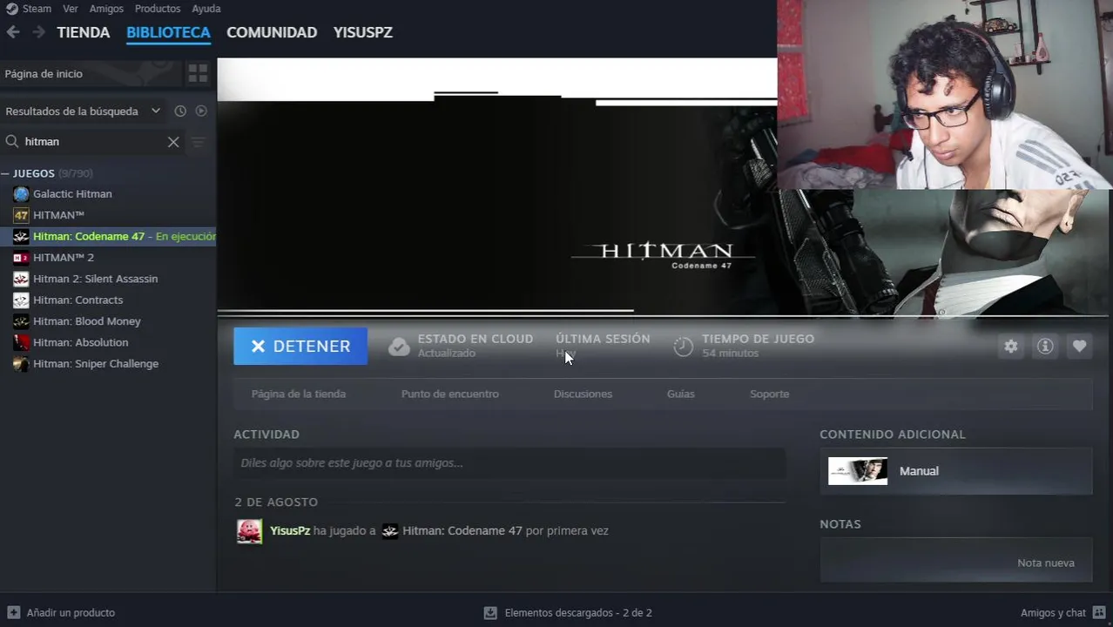Image resolution: width=1113 pixels, height=627 pixels.
Task: Open YisusPz profile name link
Action: tap(290, 531)
